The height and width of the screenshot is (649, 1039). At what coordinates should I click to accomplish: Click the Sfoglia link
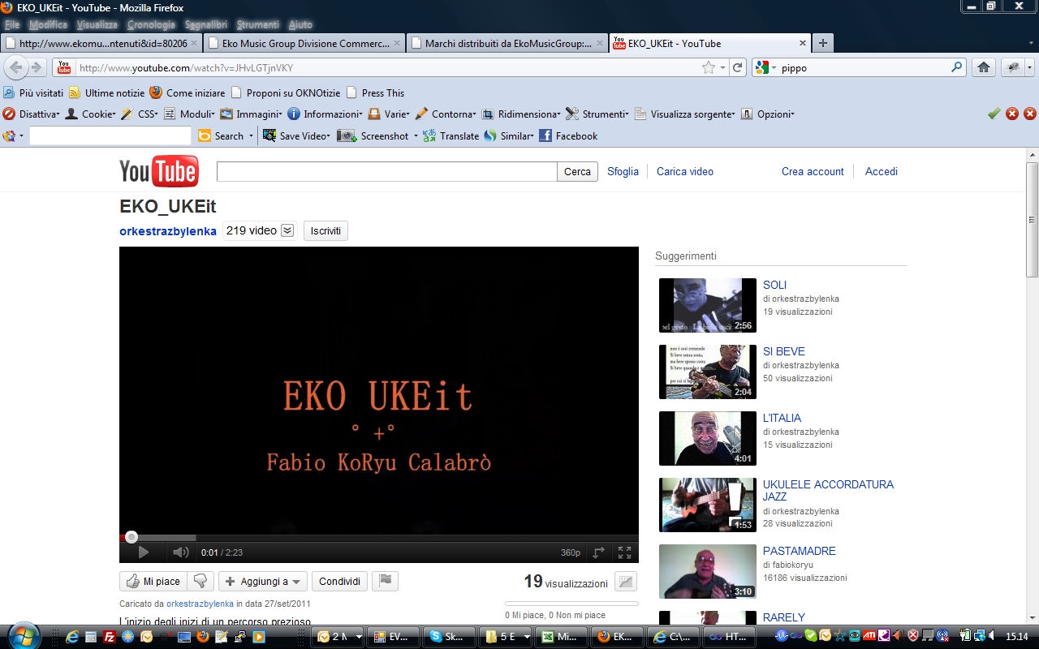(623, 171)
